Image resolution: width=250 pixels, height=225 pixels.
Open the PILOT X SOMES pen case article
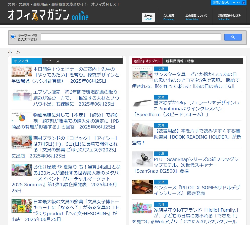197,190
